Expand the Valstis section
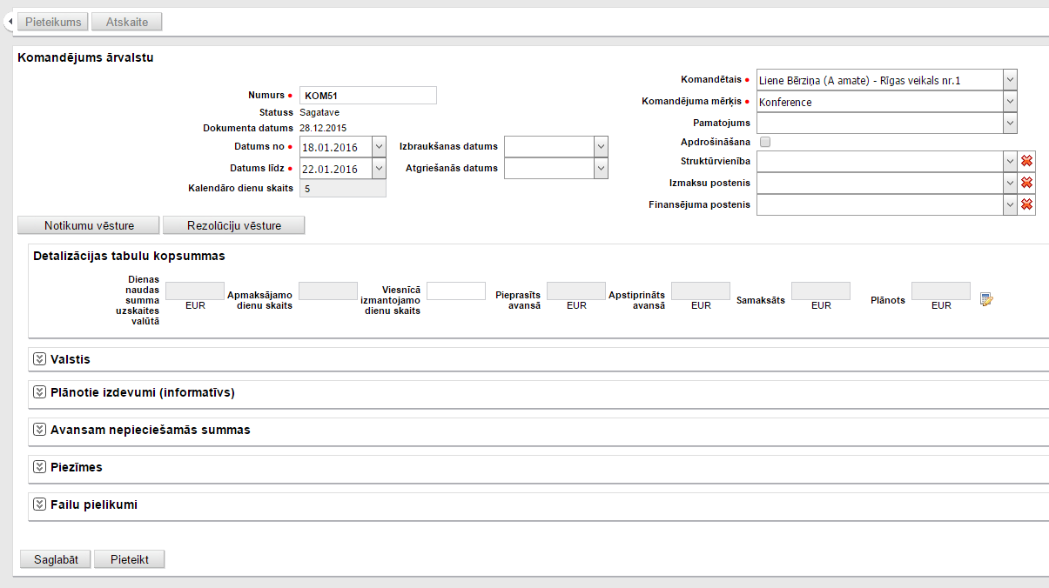 pos(39,359)
